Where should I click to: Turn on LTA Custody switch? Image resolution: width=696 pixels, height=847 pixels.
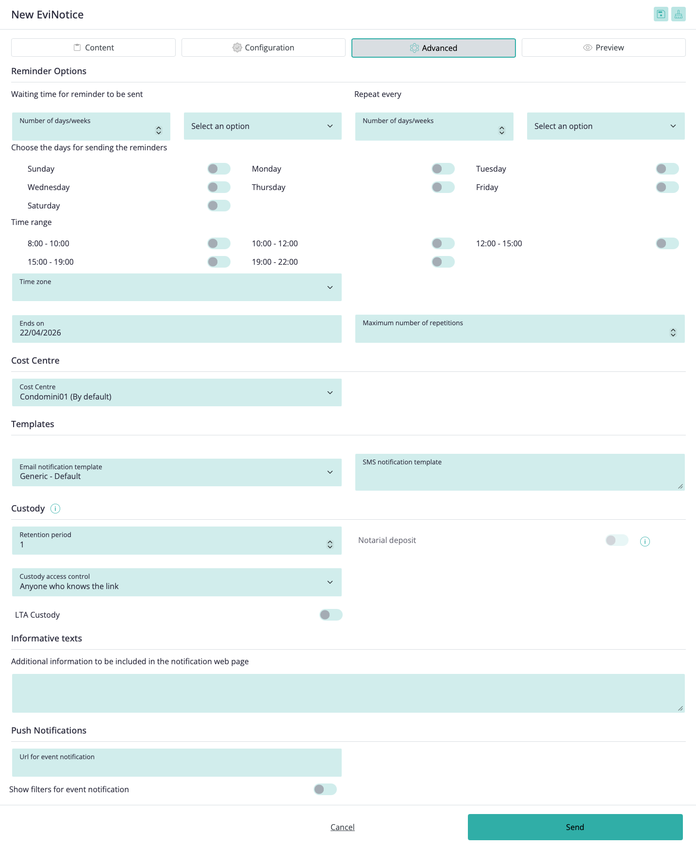pyautogui.click(x=331, y=615)
